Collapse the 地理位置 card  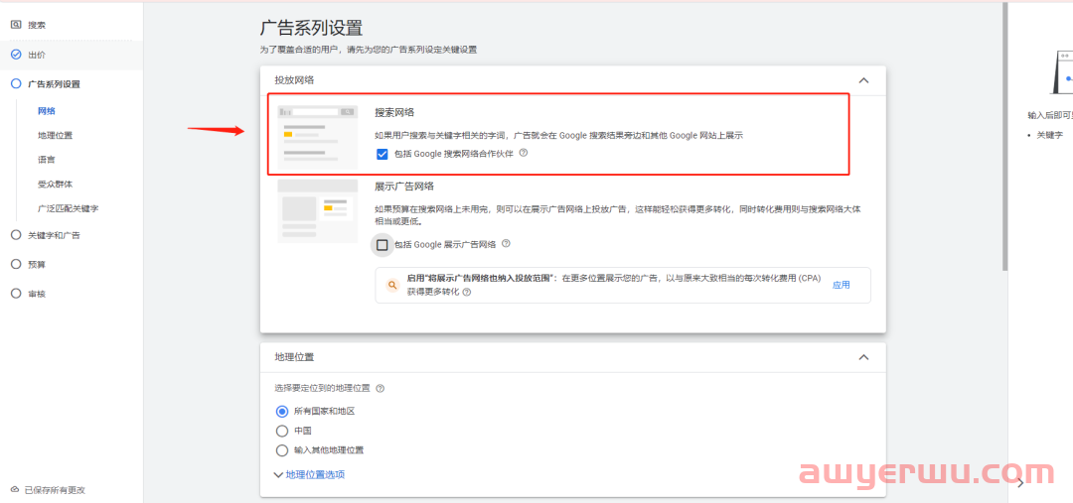(x=863, y=357)
